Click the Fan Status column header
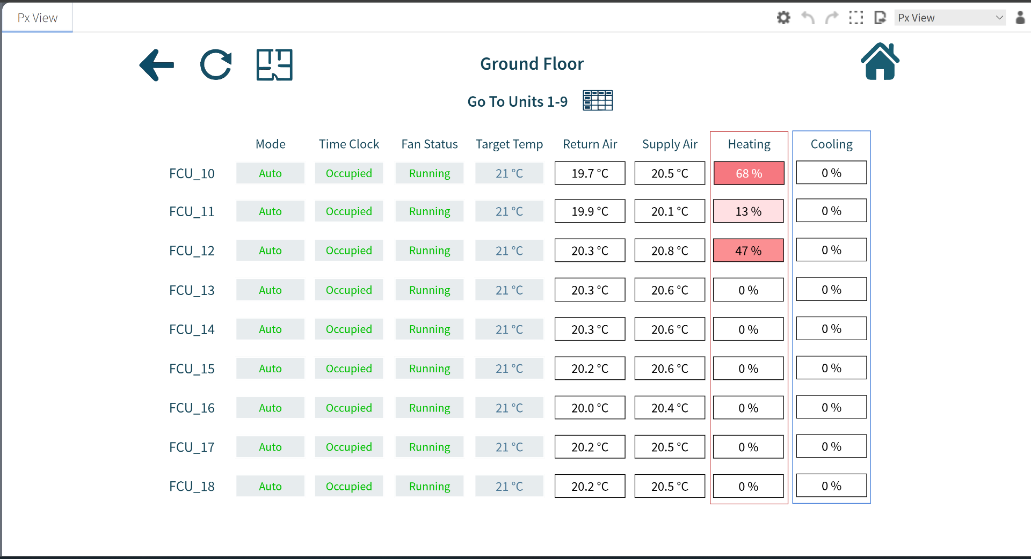The height and width of the screenshot is (559, 1031). point(430,144)
